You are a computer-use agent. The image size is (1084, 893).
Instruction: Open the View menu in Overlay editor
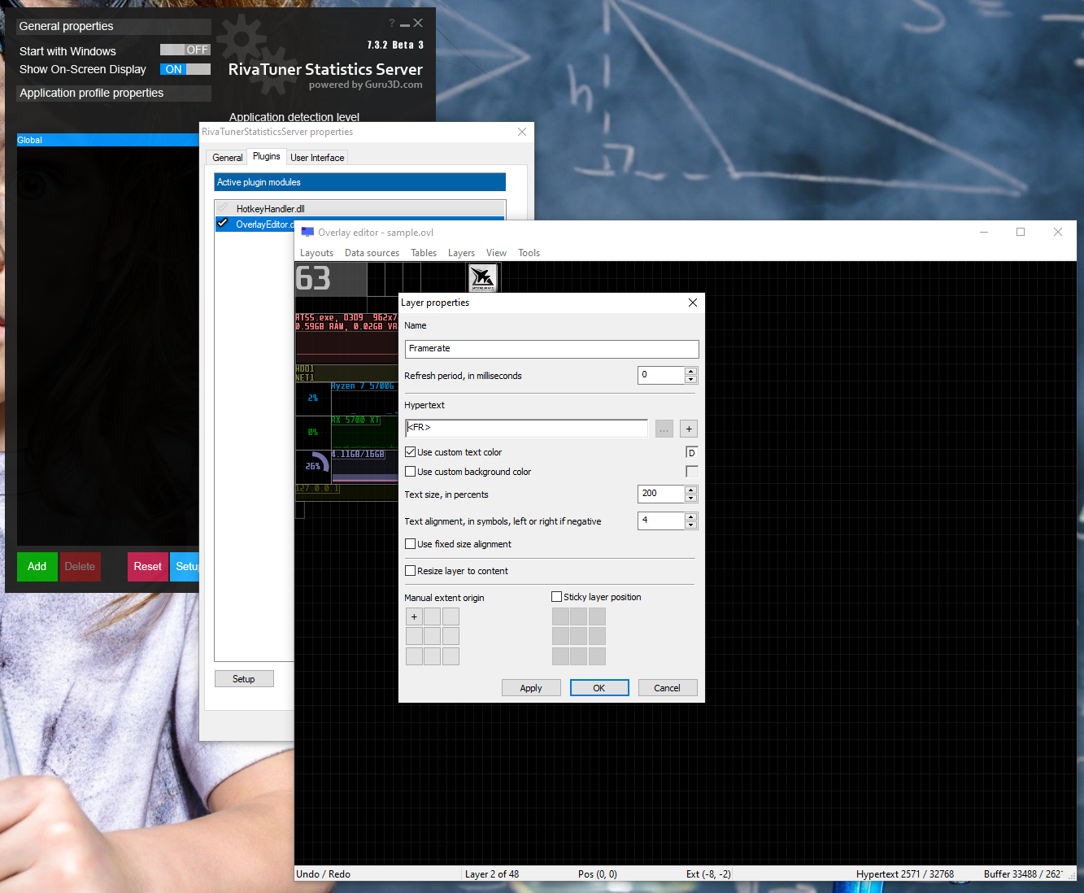[x=497, y=253]
